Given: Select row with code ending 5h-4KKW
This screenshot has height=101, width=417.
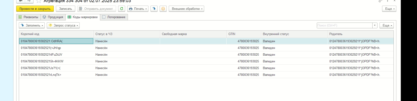Looking at the screenshot, I should point(206,61).
